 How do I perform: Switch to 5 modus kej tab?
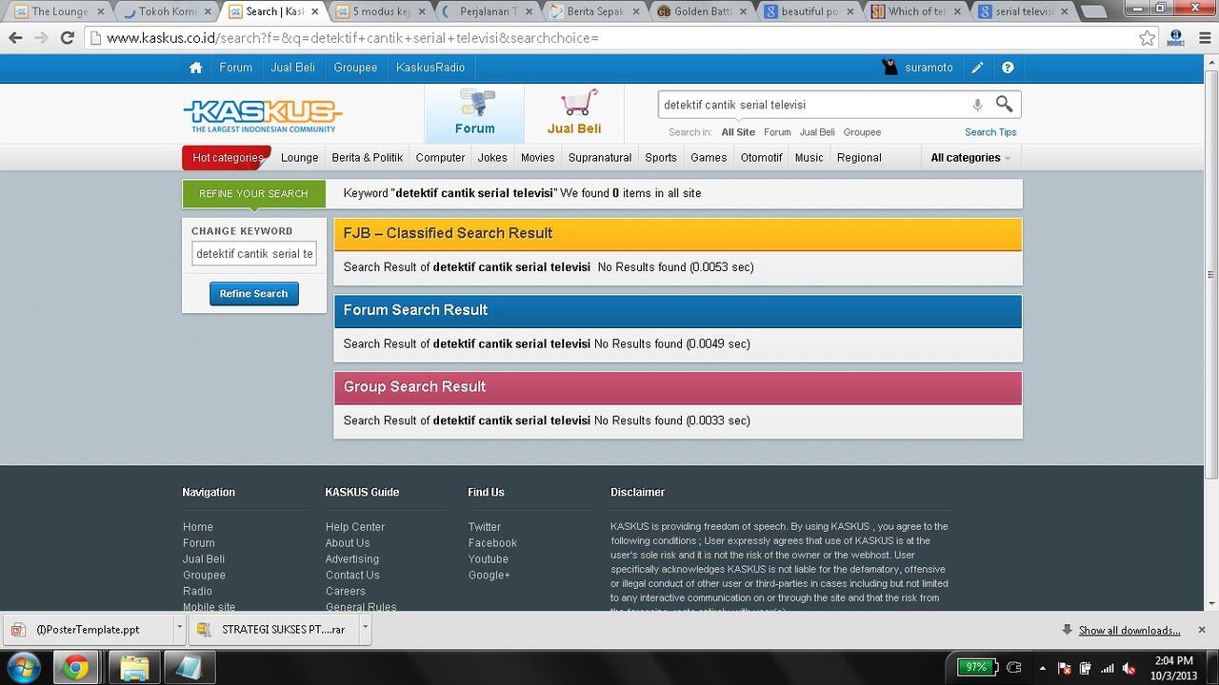[381, 11]
